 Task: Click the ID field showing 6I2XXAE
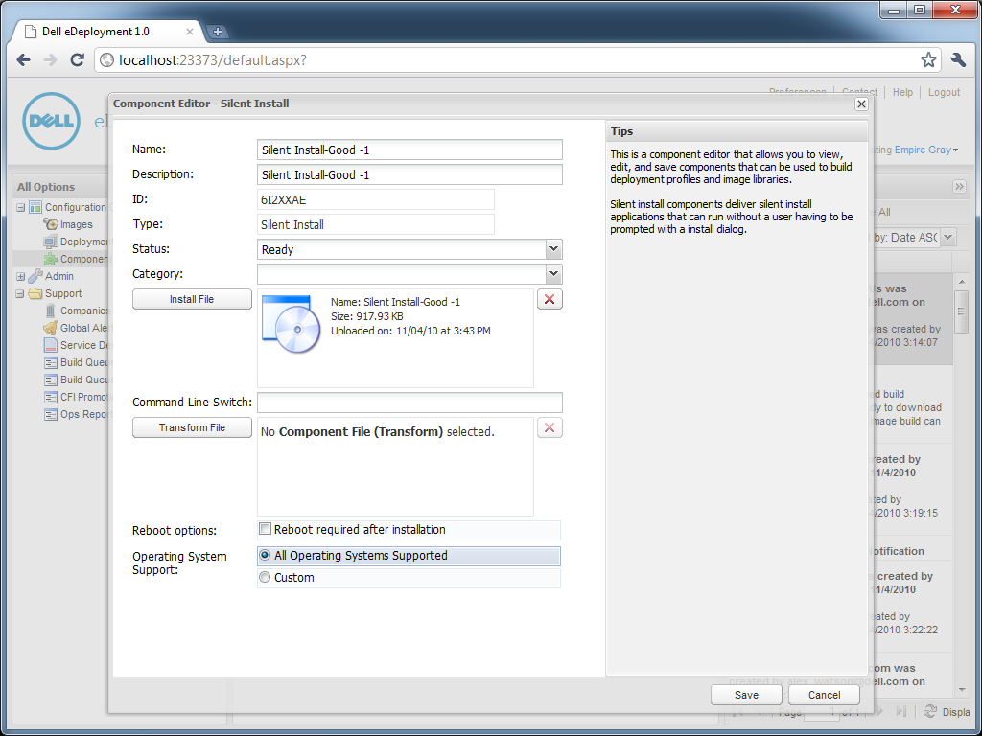click(x=376, y=199)
